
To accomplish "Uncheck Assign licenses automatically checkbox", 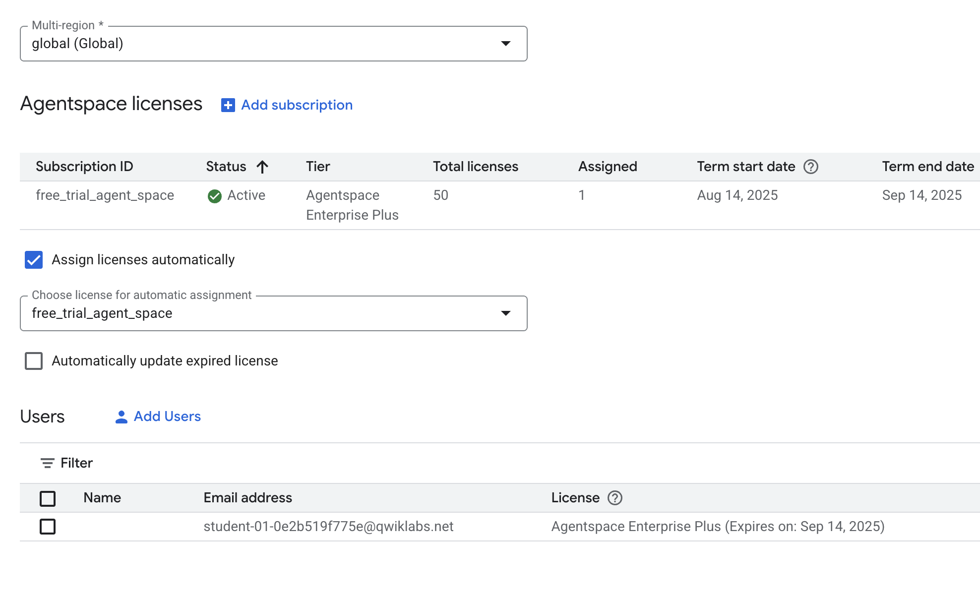I will (34, 260).
